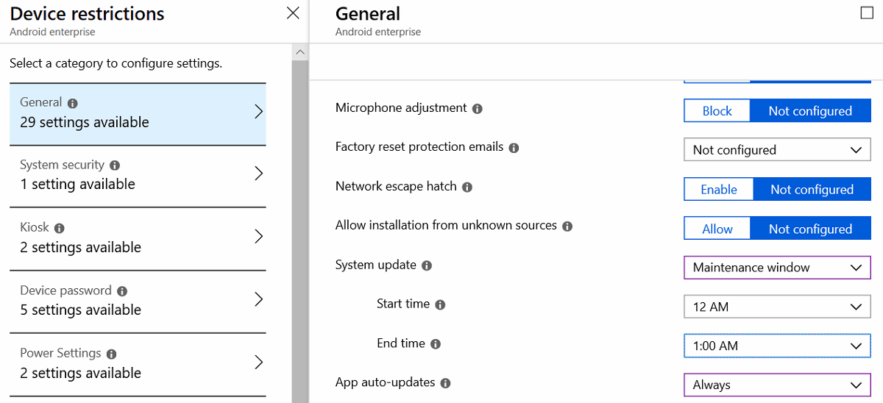Screen dimensions: 883x403
Task: Expand the End time dropdown
Action: (x=777, y=346)
